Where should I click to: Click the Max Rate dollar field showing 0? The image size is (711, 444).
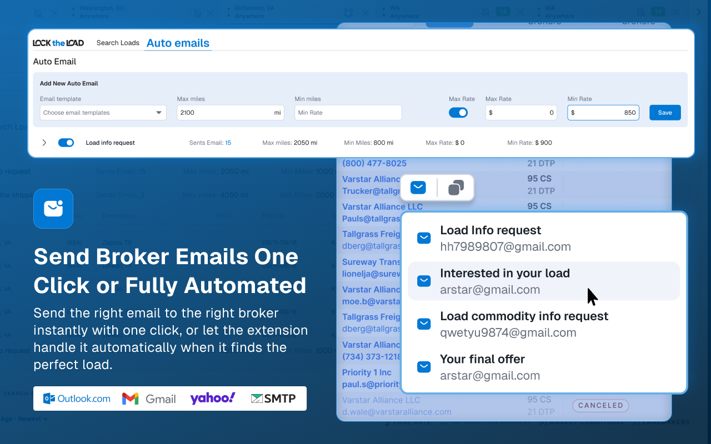pos(522,113)
